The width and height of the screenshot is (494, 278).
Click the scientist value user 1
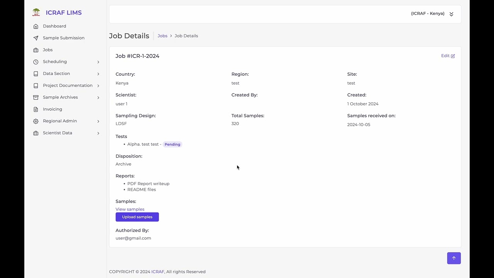(x=121, y=104)
